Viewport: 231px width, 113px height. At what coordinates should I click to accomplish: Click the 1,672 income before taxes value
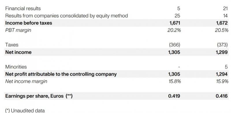(222, 23)
